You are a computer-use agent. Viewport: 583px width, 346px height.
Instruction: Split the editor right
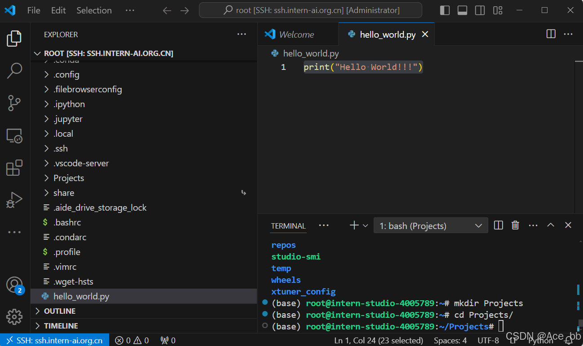pyautogui.click(x=551, y=34)
